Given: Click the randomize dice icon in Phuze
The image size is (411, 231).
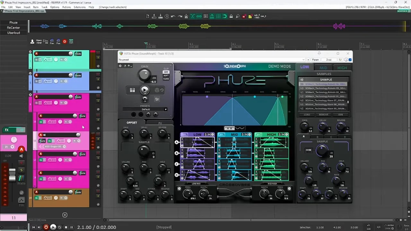Looking at the screenshot, I should [x=157, y=90].
